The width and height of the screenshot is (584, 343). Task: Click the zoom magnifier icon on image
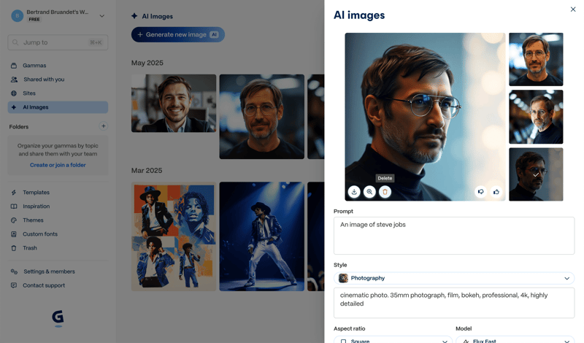369,192
